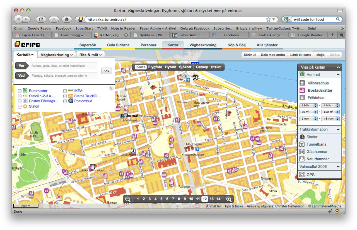The image size is (357, 230).
Task: Open the minimum price 1 MKr dropdown
Action: click(x=308, y=105)
